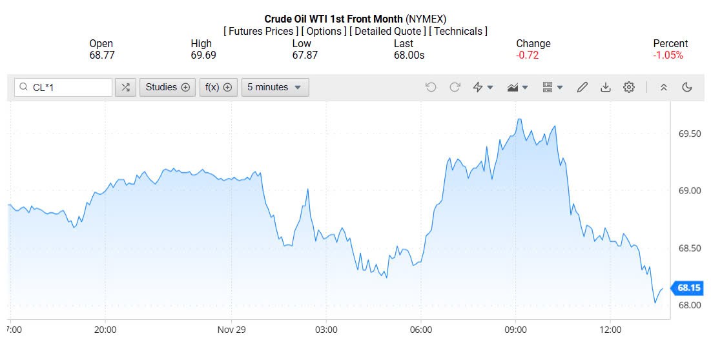Screen dimensions: 711x338
Task: Expand the chart type dropdown
Action: (518, 87)
